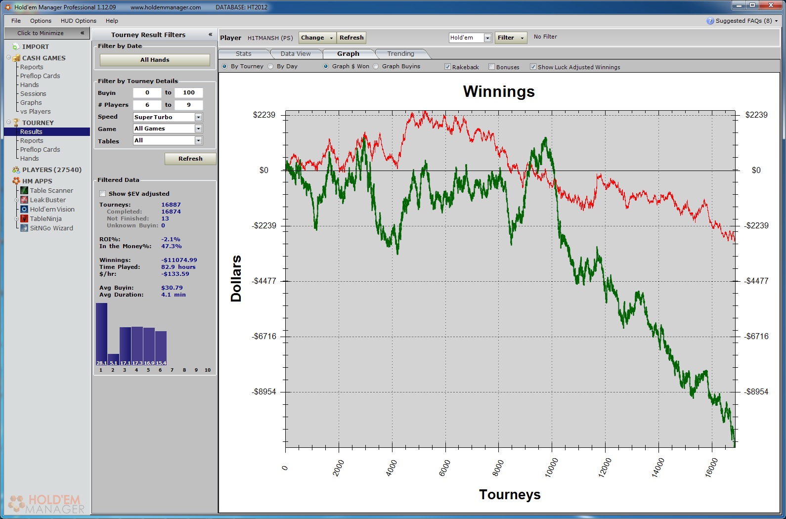Open Leak Buster app icon
The width and height of the screenshot is (786, 519).
point(24,200)
